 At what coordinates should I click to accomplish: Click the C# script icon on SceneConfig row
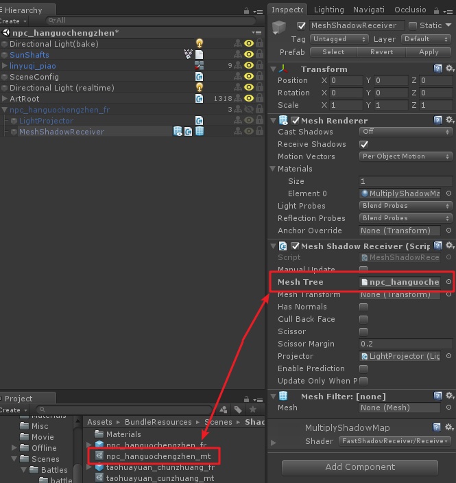[200, 77]
